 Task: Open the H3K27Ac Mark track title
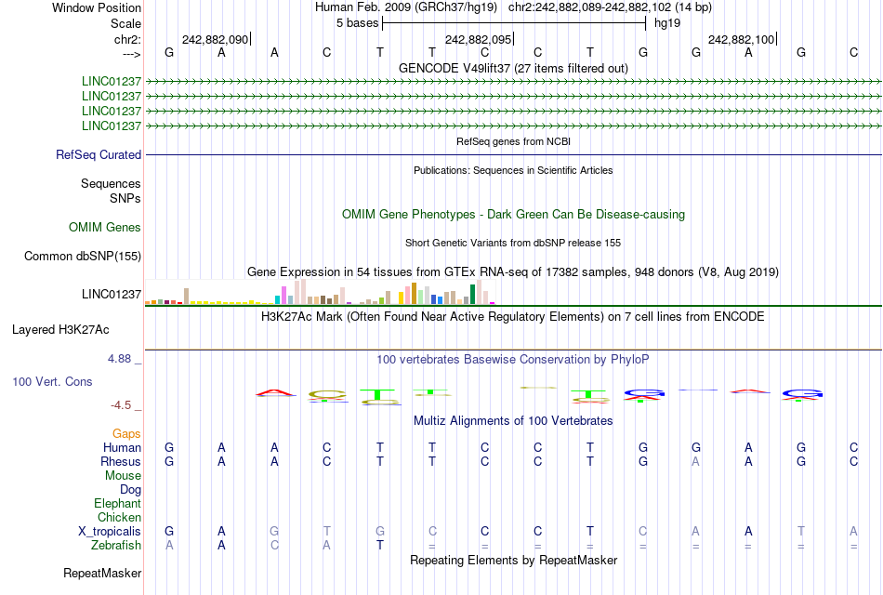tap(513, 317)
